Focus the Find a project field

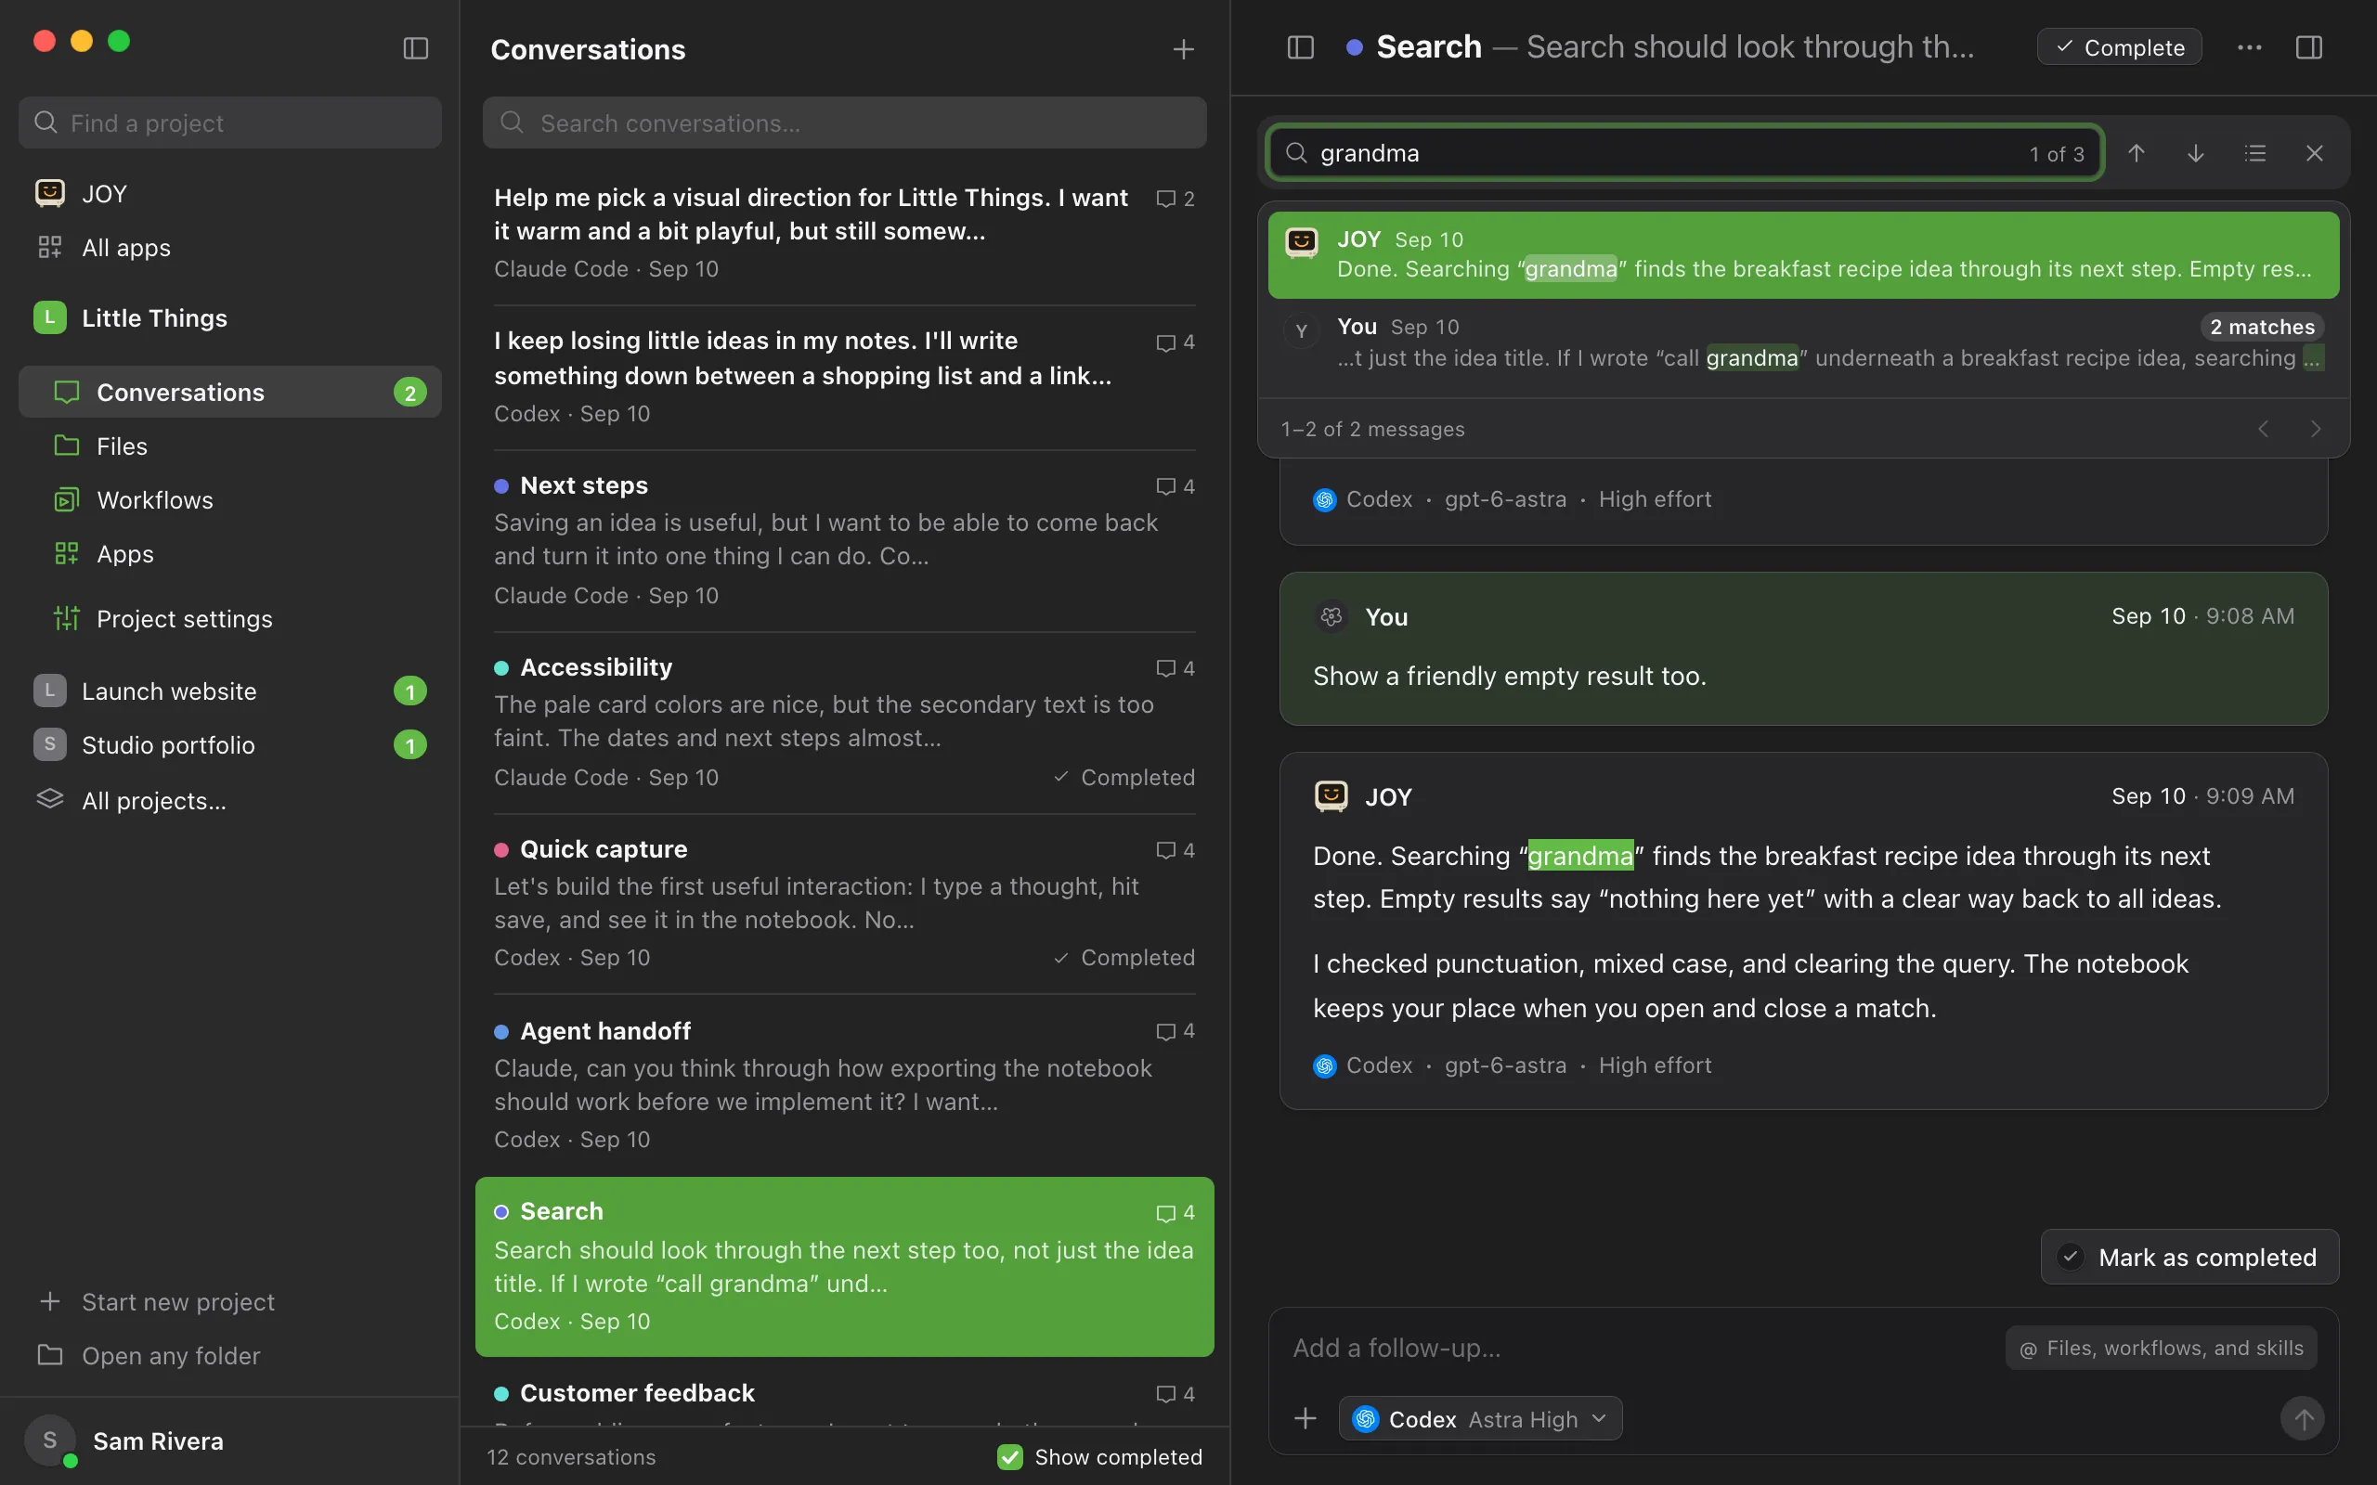pos(230,123)
